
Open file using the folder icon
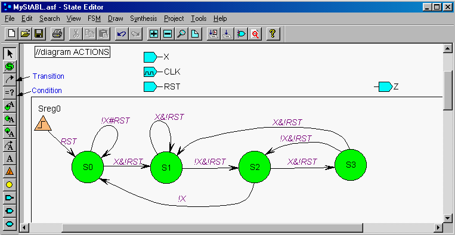pos(26,34)
